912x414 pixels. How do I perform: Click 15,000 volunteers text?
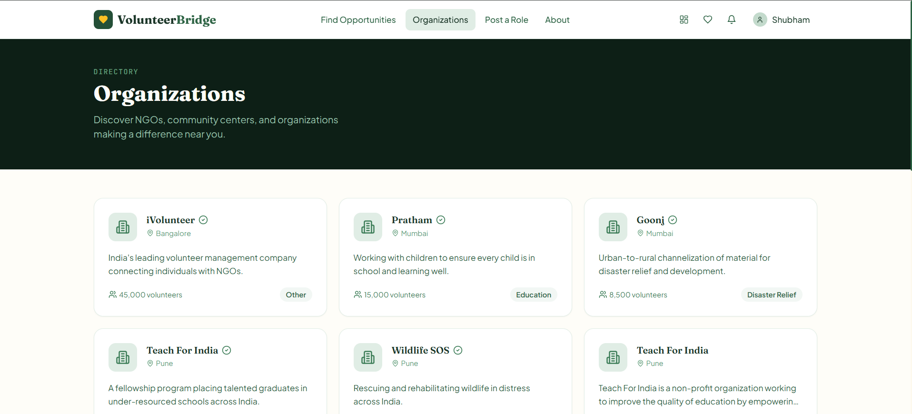395,295
